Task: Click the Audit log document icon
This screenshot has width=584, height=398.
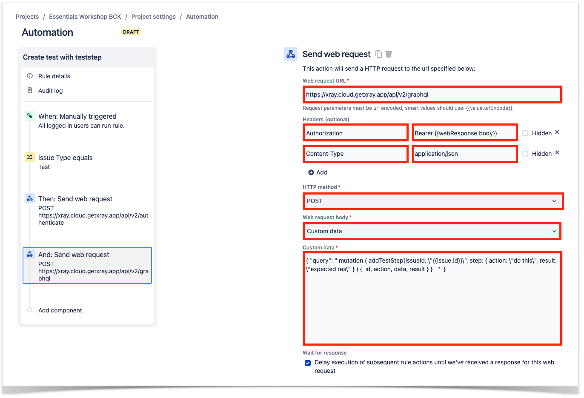Action: coord(30,91)
